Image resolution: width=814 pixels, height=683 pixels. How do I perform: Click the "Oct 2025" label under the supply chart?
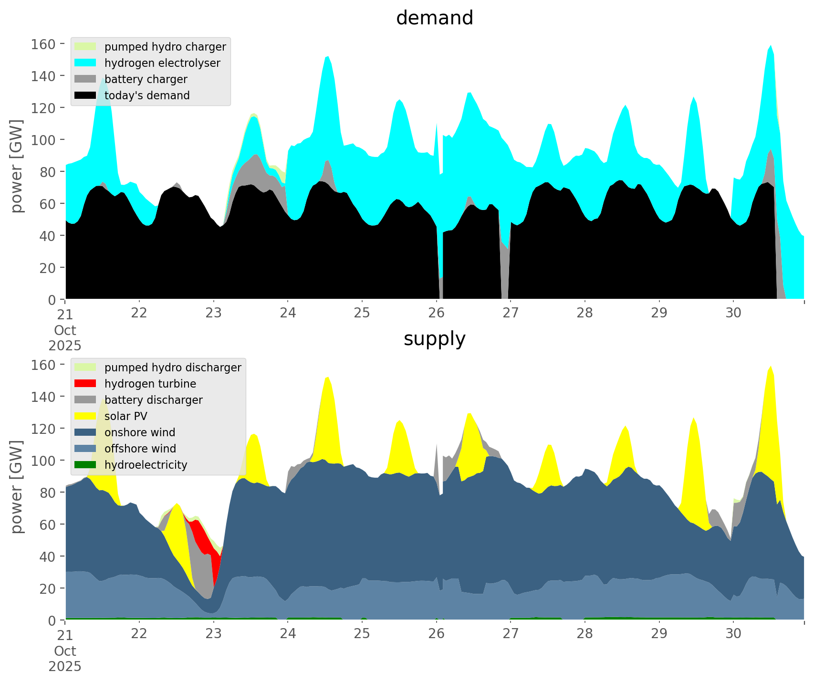pos(65,659)
